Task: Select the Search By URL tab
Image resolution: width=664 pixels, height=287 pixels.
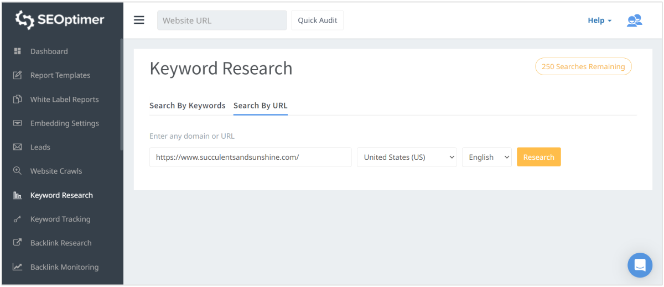Action: [260, 106]
